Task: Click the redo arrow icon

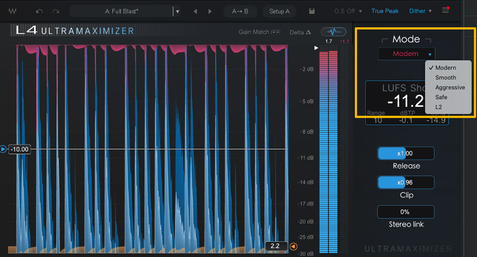Action: point(56,11)
